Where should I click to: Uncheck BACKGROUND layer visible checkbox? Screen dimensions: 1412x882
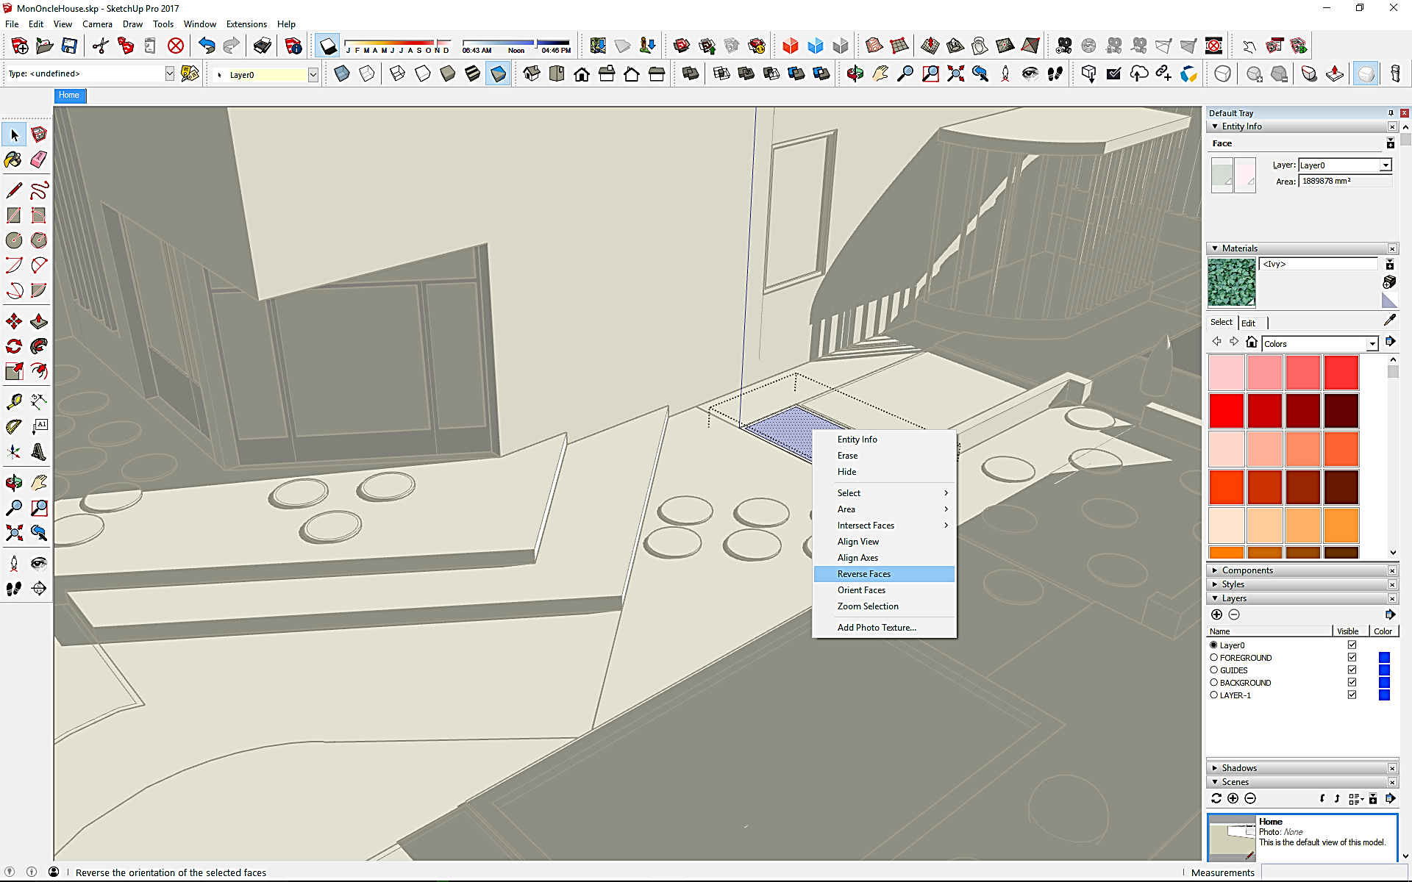point(1352,682)
